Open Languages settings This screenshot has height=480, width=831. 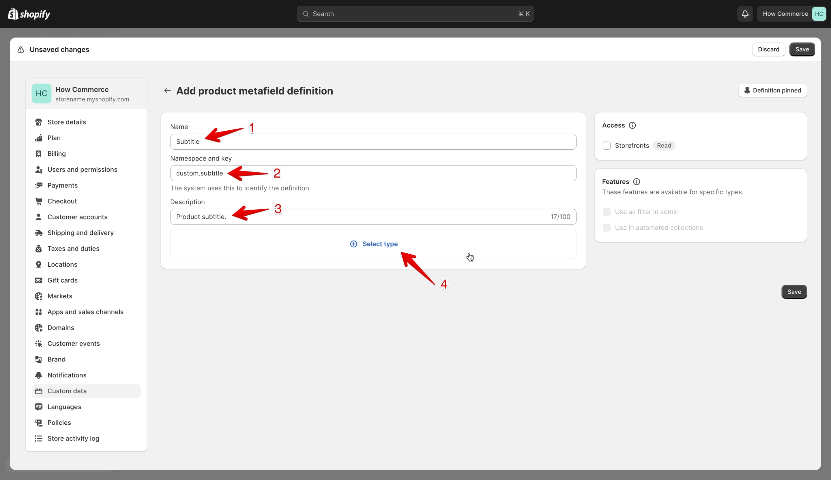point(86,407)
